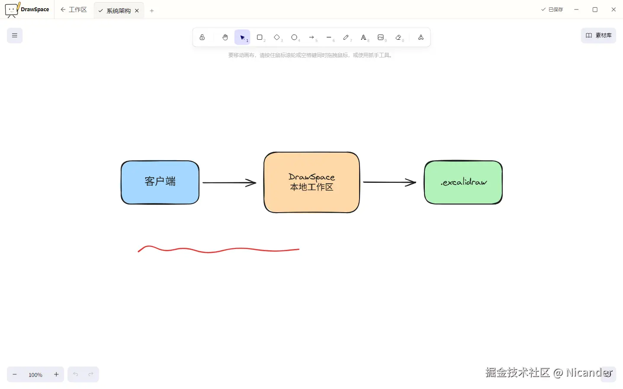The image size is (623, 389).
Task: Close the 系统架构 tab
Action: click(137, 11)
